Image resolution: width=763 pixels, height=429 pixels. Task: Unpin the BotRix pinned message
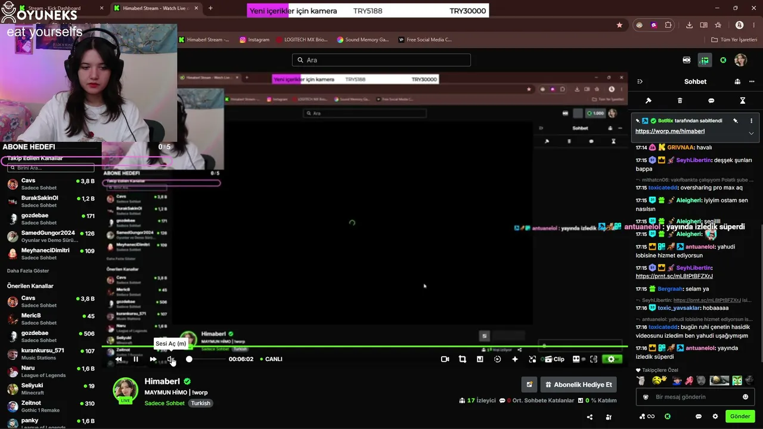pos(736,121)
